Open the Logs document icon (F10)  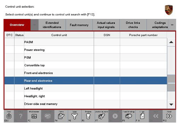click(142, 116)
